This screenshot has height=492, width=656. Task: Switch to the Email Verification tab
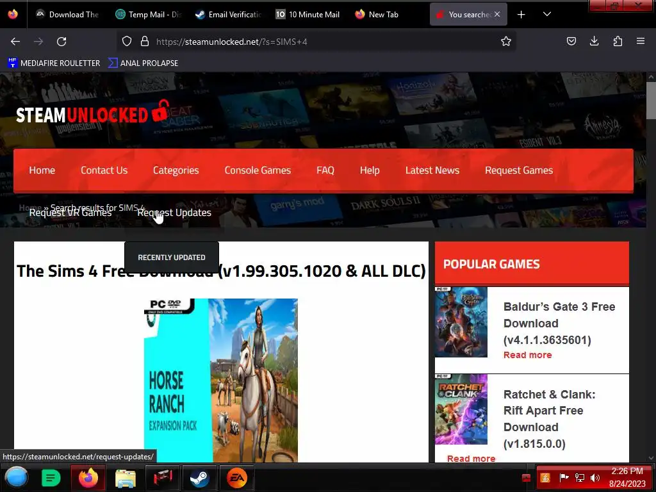229,15
